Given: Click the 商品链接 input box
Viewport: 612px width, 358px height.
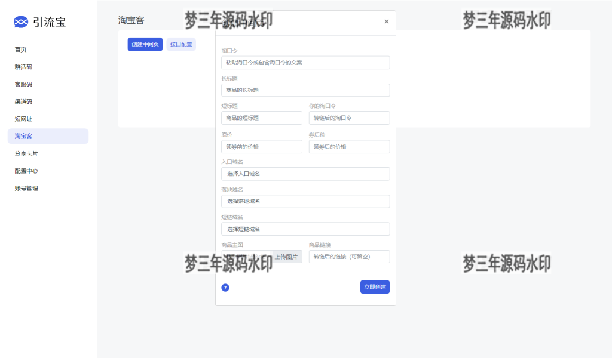Looking at the screenshot, I should [349, 257].
